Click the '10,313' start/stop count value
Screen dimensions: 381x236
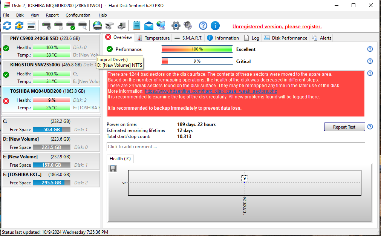coord(184,136)
